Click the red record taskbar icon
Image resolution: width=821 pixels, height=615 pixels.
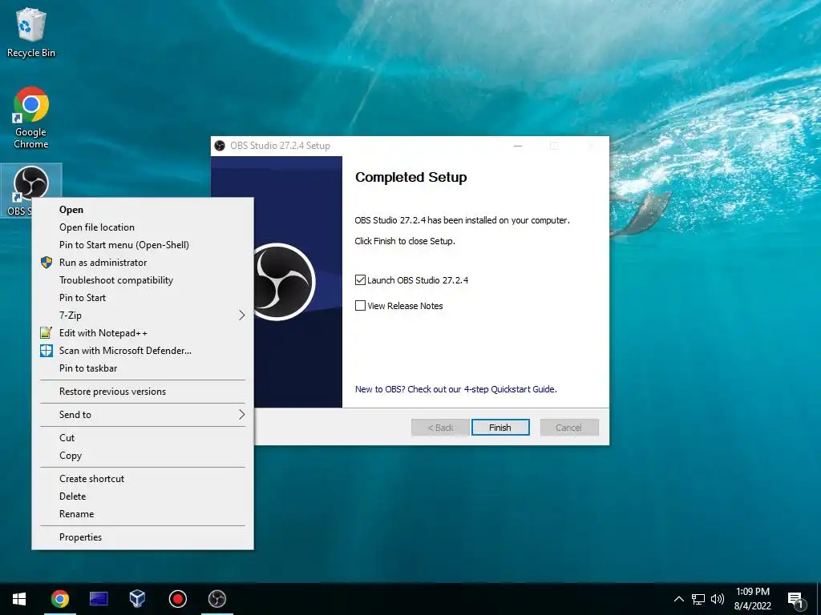pyautogui.click(x=177, y=599)
